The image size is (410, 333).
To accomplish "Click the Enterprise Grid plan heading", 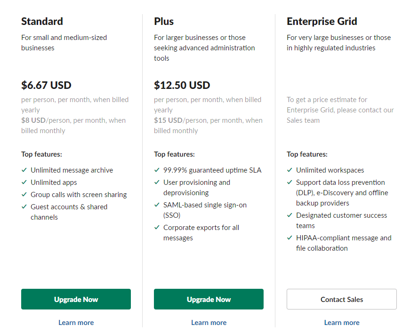I will coord(322,21).
